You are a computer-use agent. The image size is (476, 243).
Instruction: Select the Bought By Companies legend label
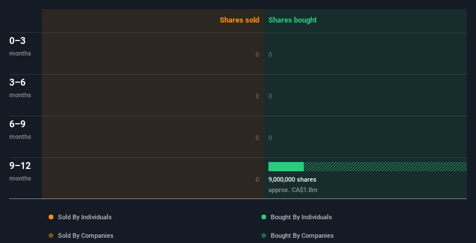[x=302, y=235]
